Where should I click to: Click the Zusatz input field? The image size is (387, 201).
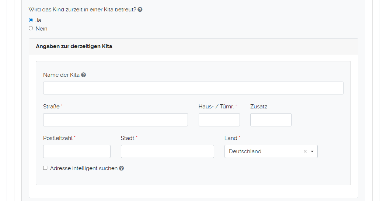[x=271, y=120]
